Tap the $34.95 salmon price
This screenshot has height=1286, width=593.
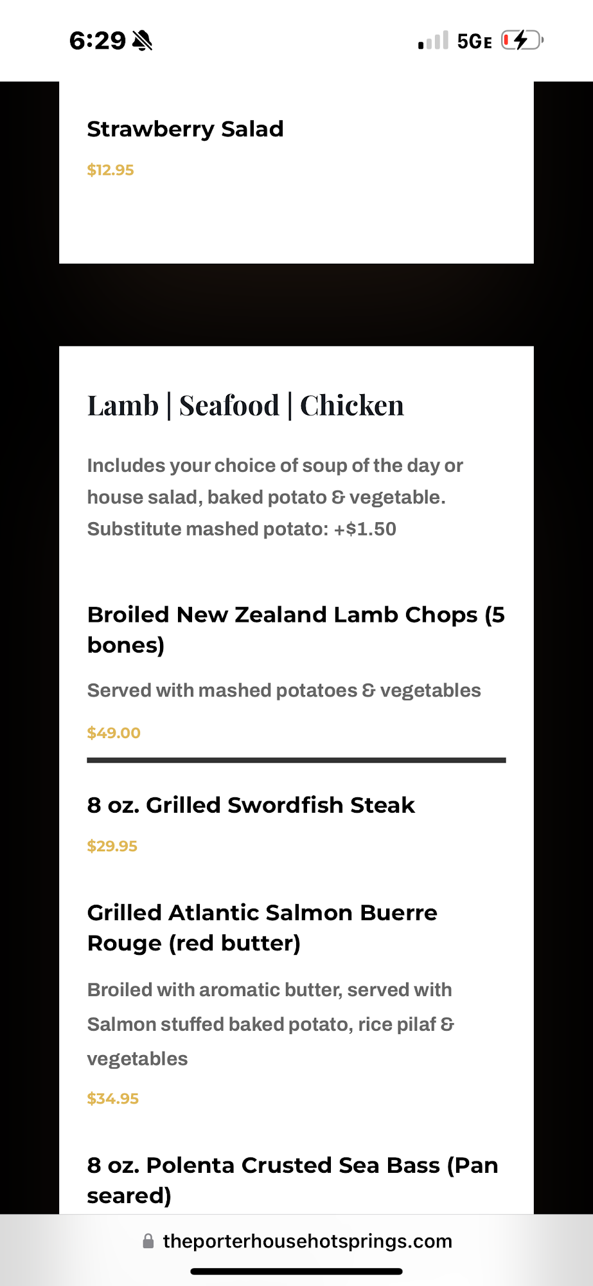pyautogui.click(x=113, y=1099)
